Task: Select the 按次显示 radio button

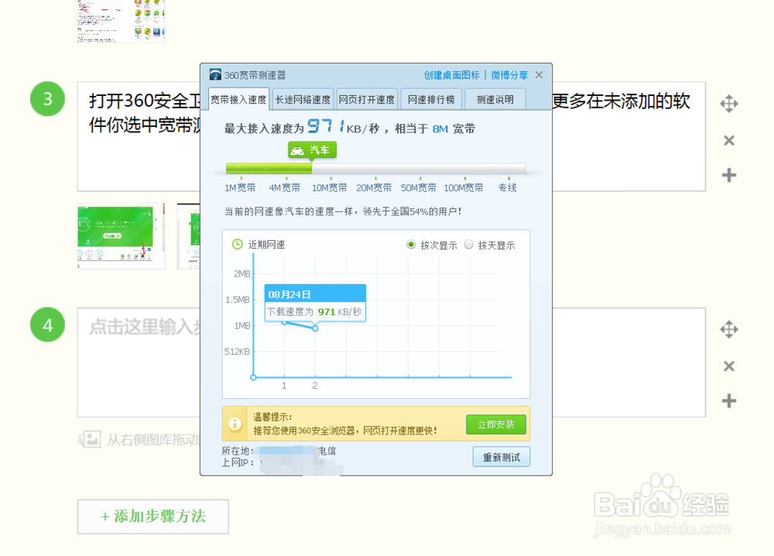Action: pyautogui.click(x=411, y=245)
